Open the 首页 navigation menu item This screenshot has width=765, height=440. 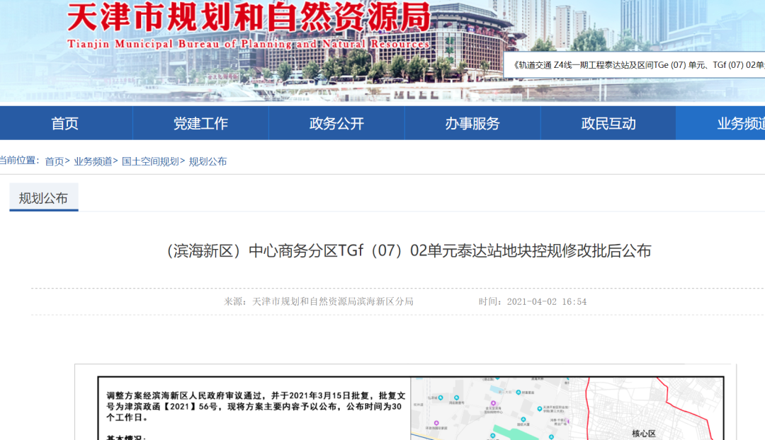(x=65, y=123)
